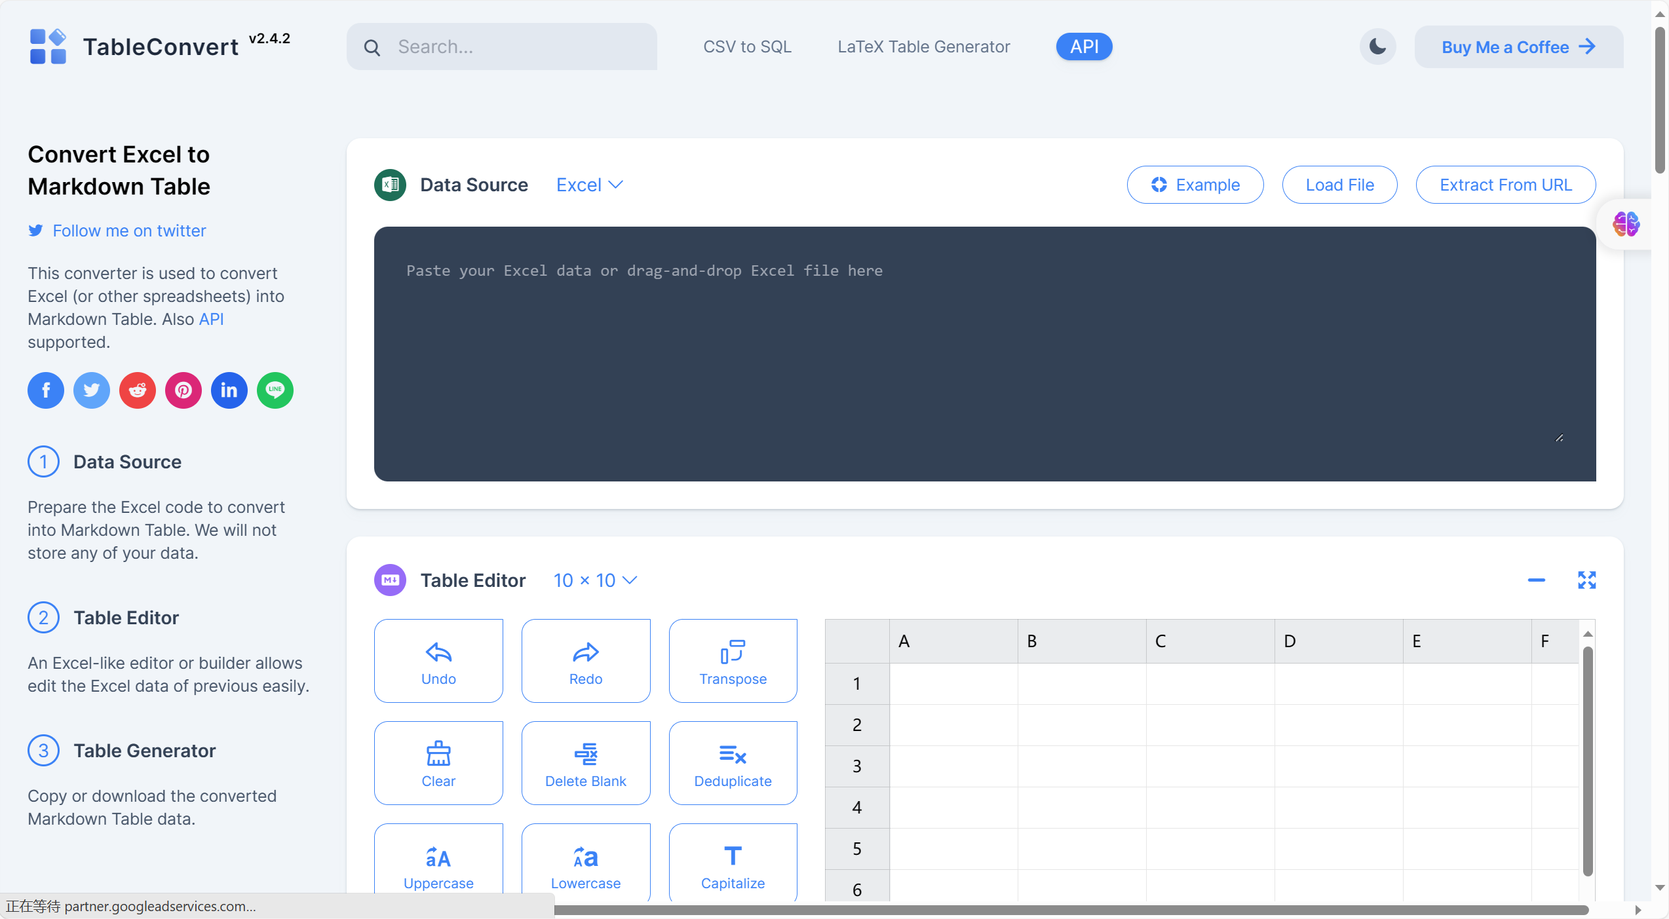1669x919 pixels.
Task: Expand the 10 × 10 table size dropdown
Action: [x=595, y=580]
